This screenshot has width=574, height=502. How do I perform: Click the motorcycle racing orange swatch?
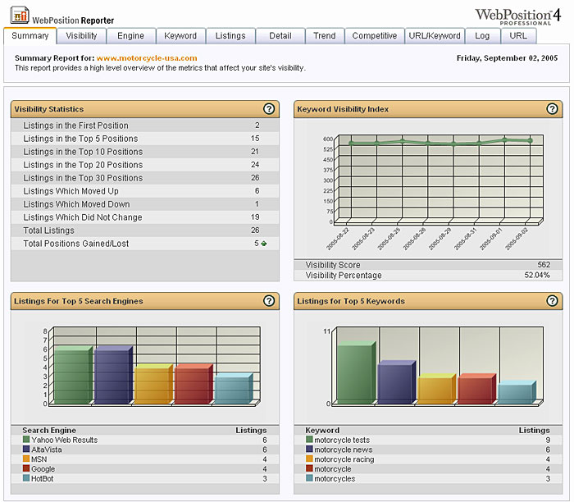309,459
